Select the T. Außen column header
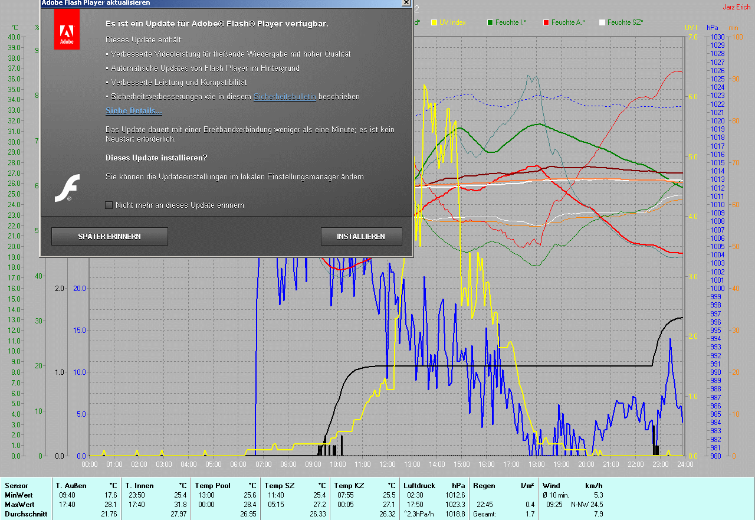755x520 pixels. 71,486
